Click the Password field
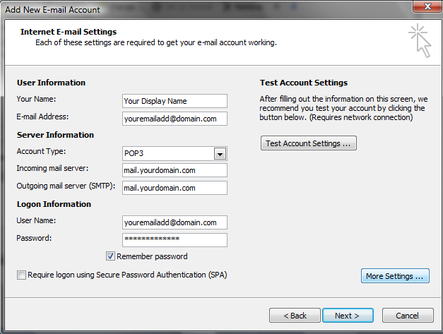Image resolution: width=443 pixels, height=334 pixels. tap(174, 239)
